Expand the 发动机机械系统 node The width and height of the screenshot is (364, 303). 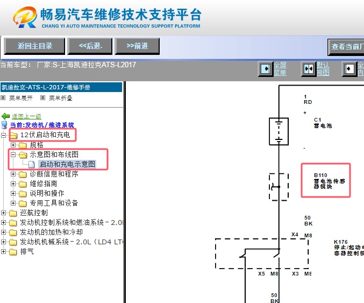(x=3, y=242)
